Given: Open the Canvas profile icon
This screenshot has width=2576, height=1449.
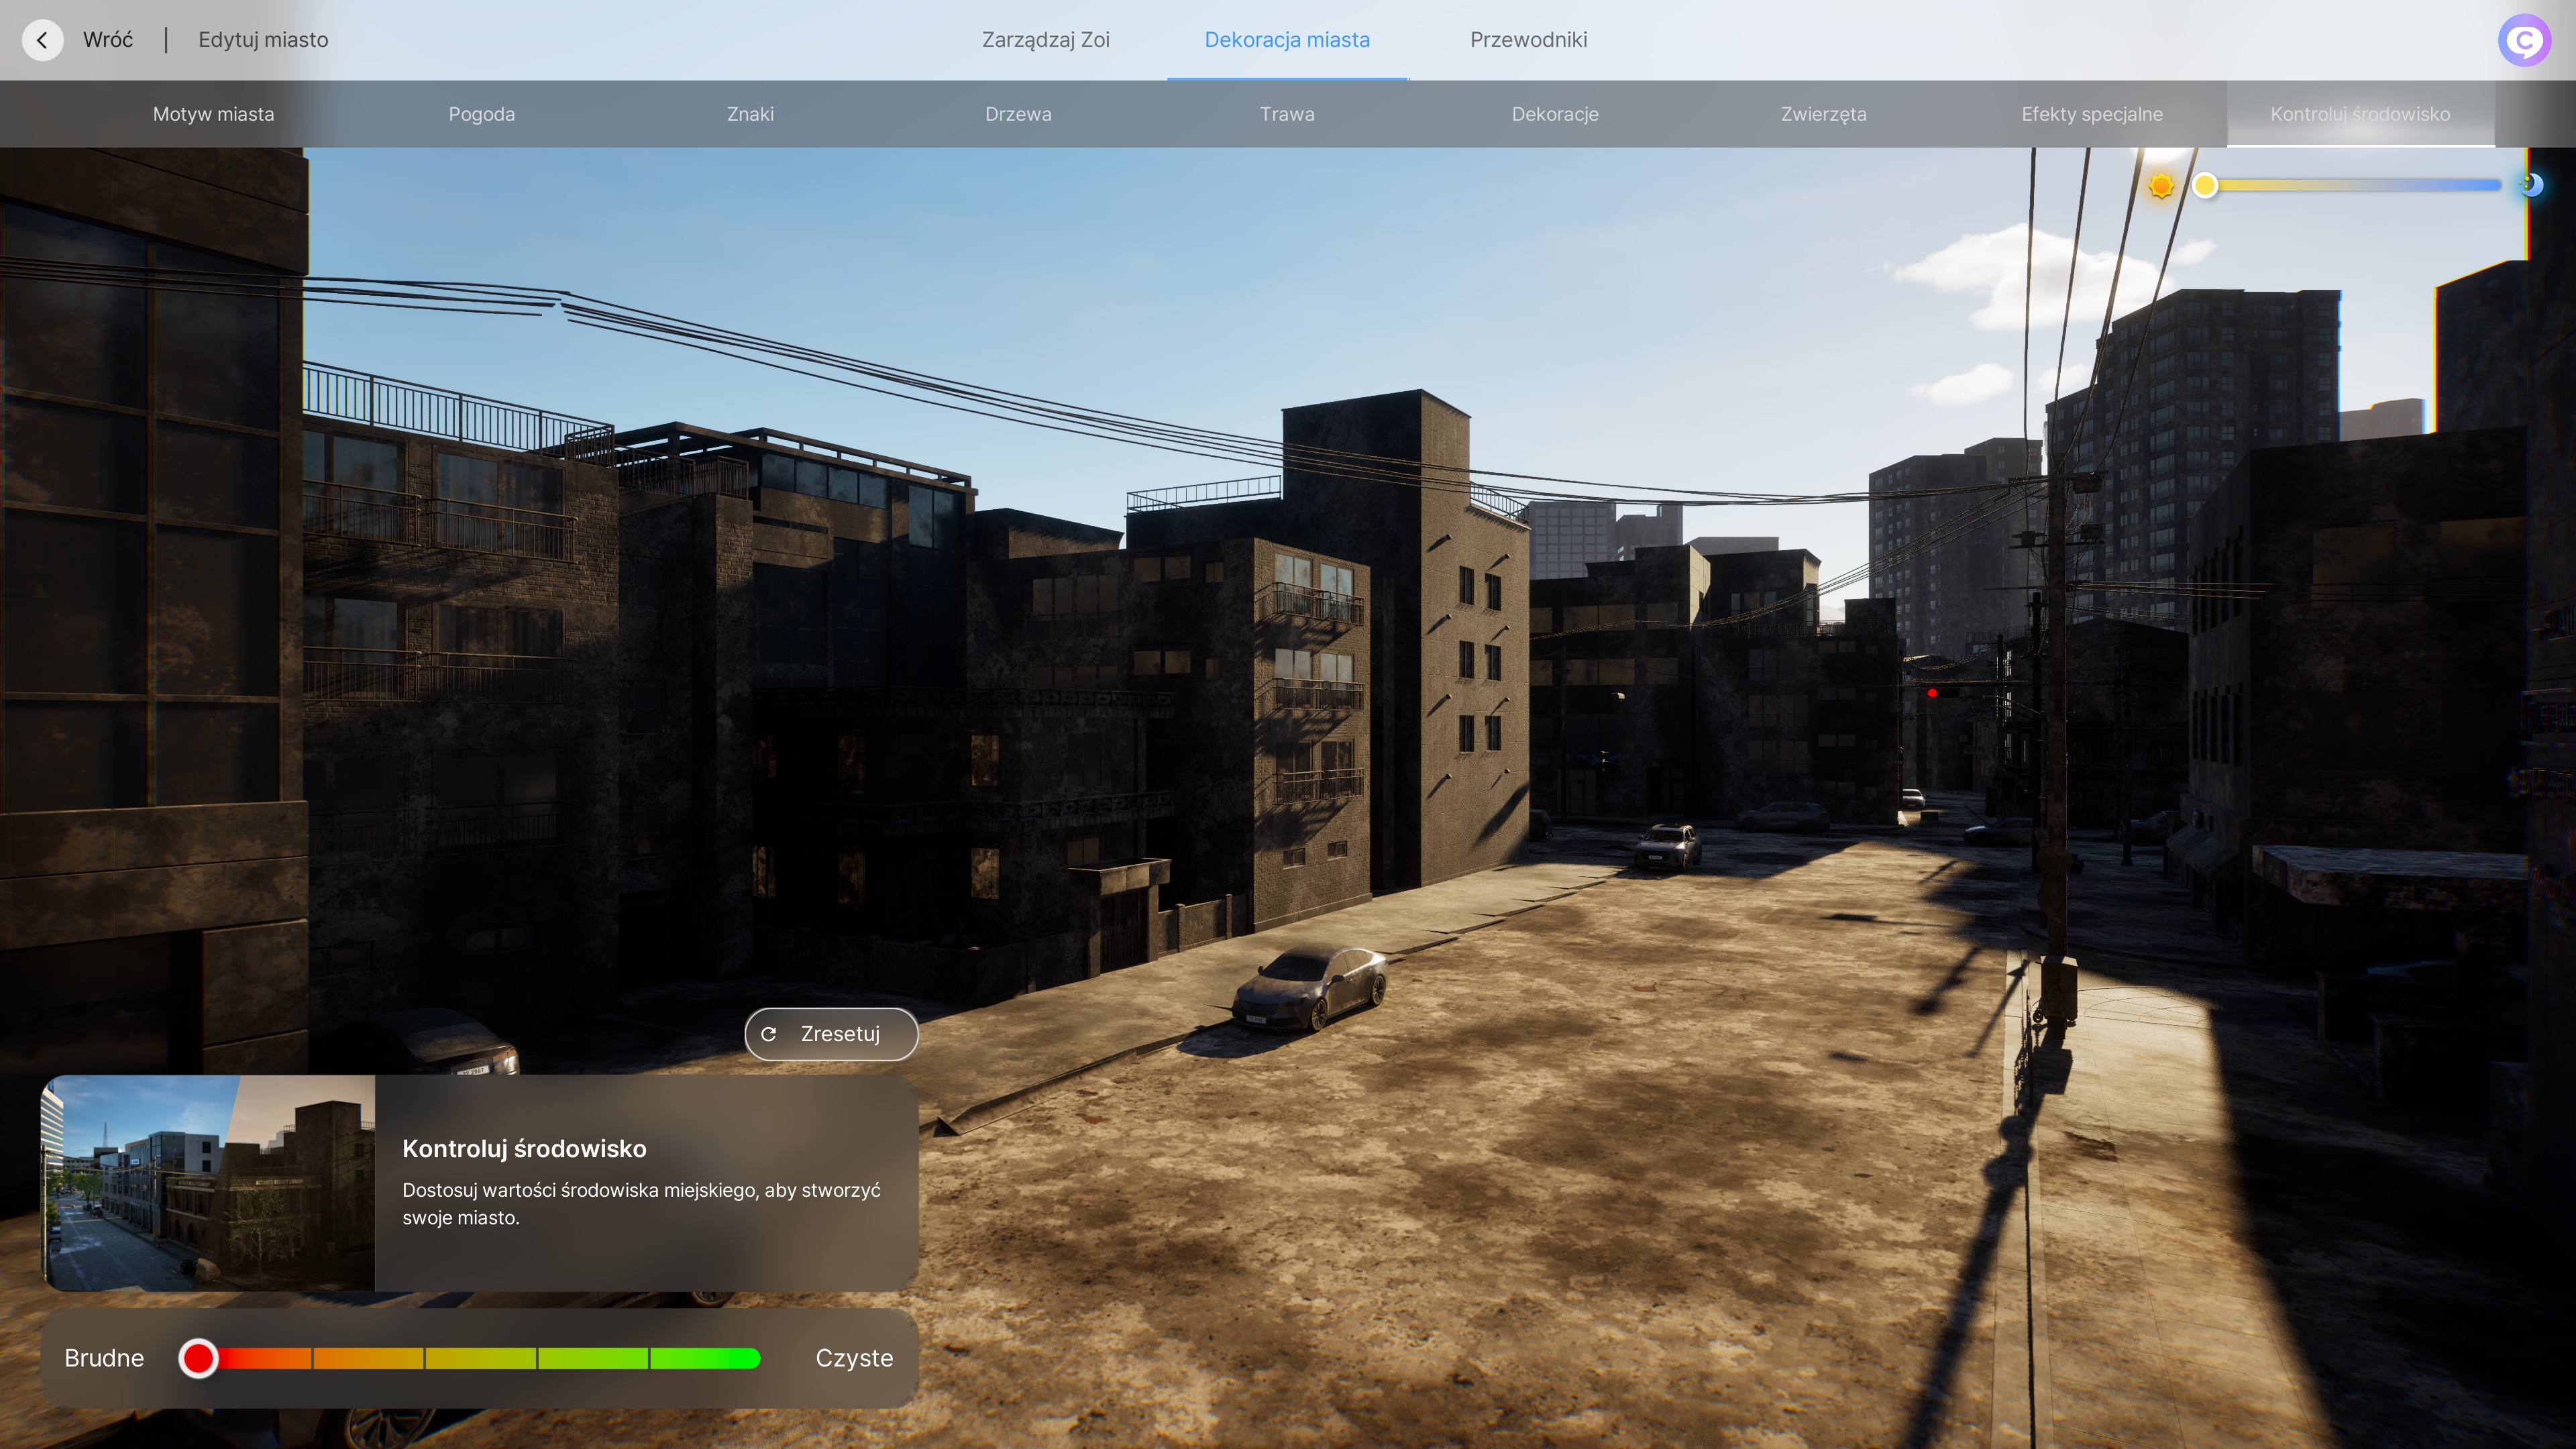Looking at the screenshot, I should point(2524,40).
